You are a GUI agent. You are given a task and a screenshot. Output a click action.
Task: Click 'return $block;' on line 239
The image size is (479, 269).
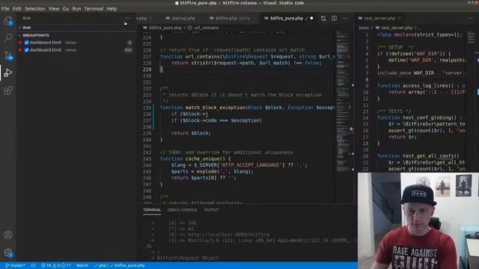pyautogui.click(x=191, y=133)
